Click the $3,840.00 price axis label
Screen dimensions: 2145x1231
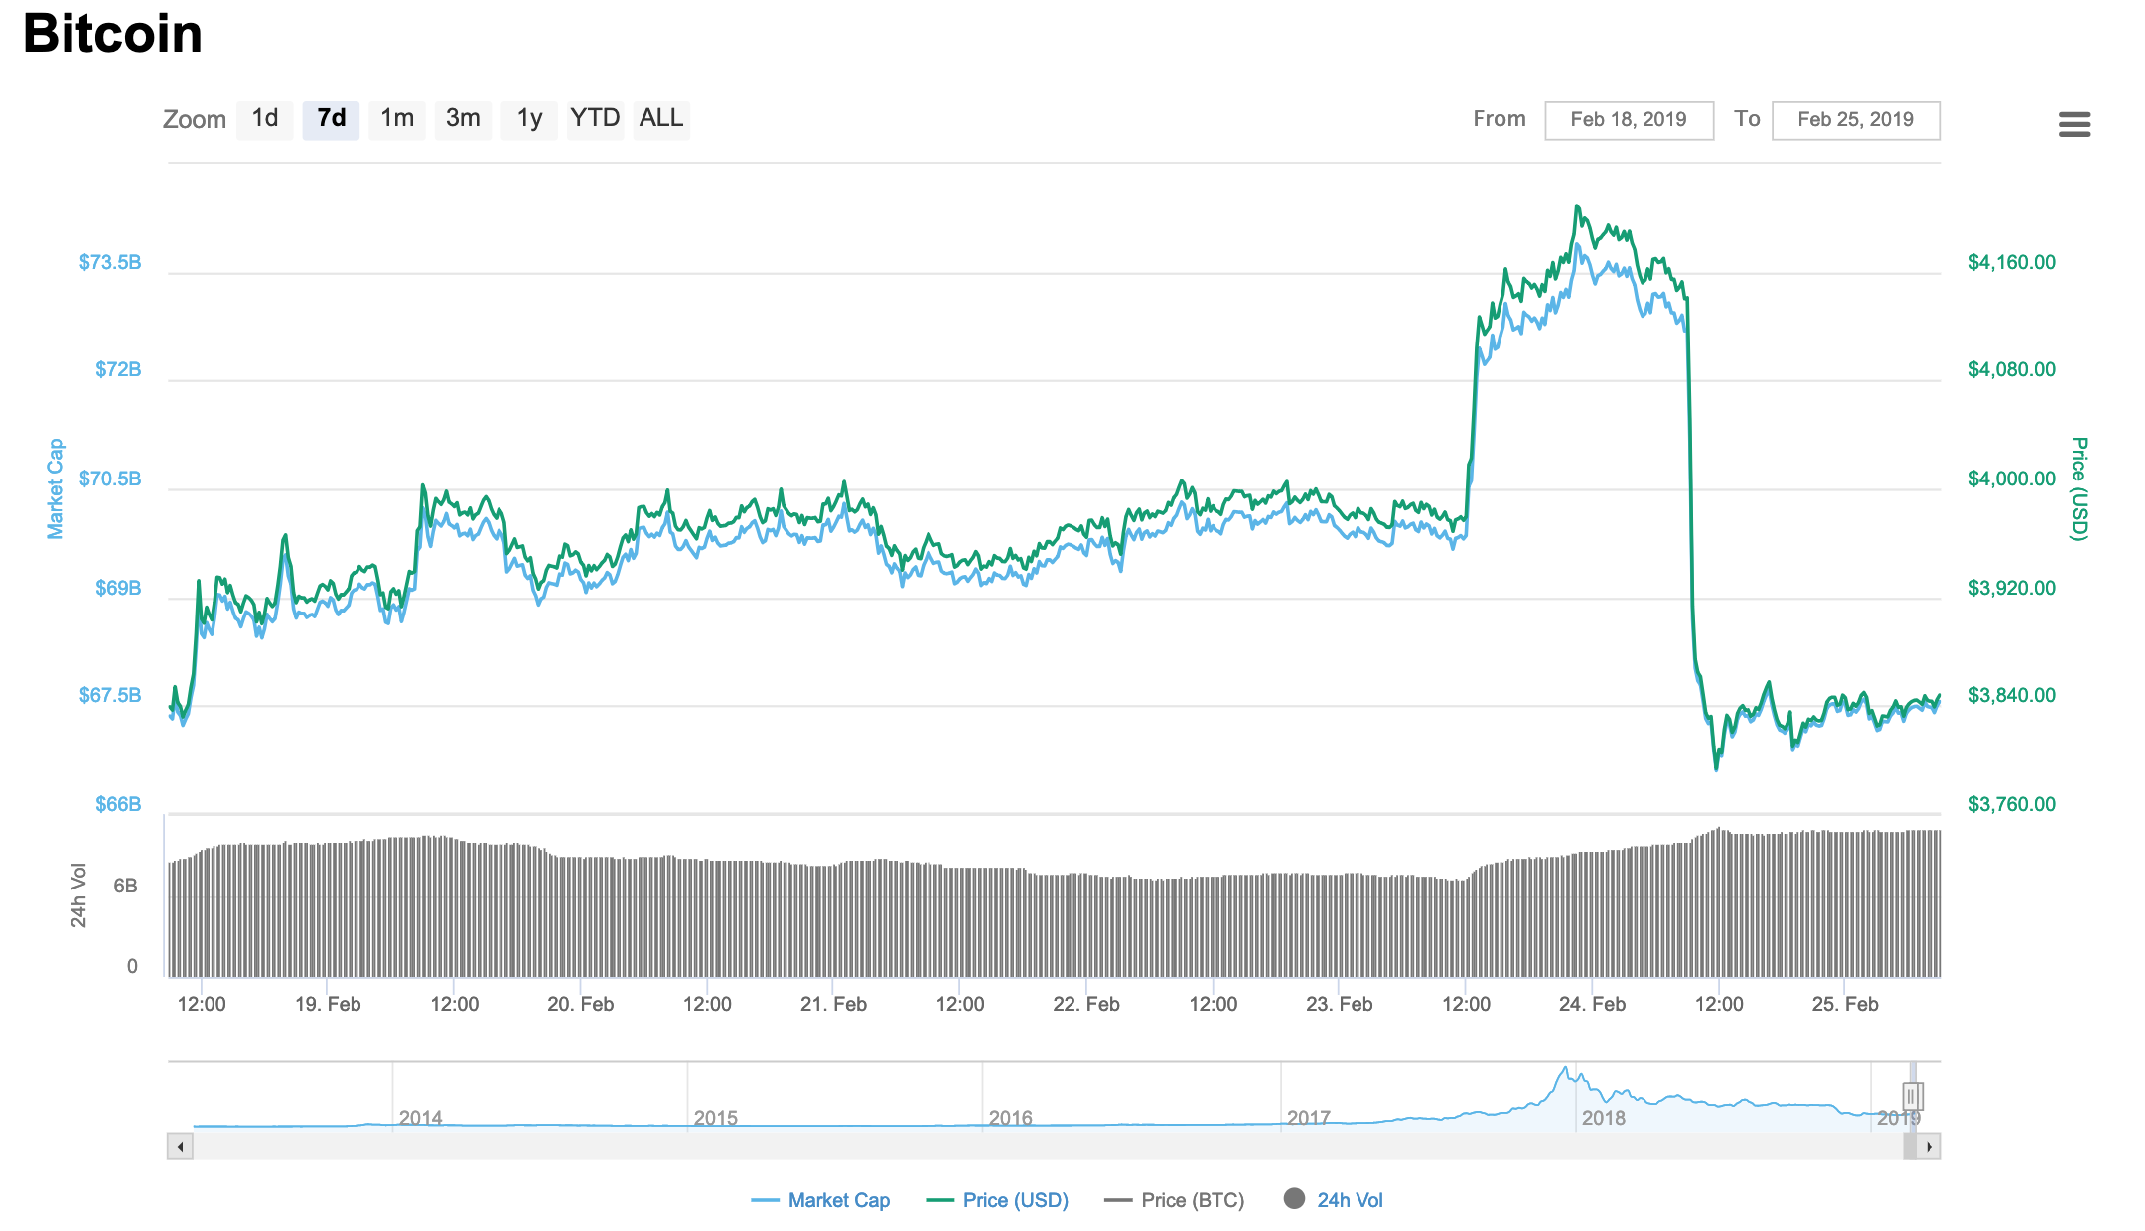click(x=2012, y=695)
